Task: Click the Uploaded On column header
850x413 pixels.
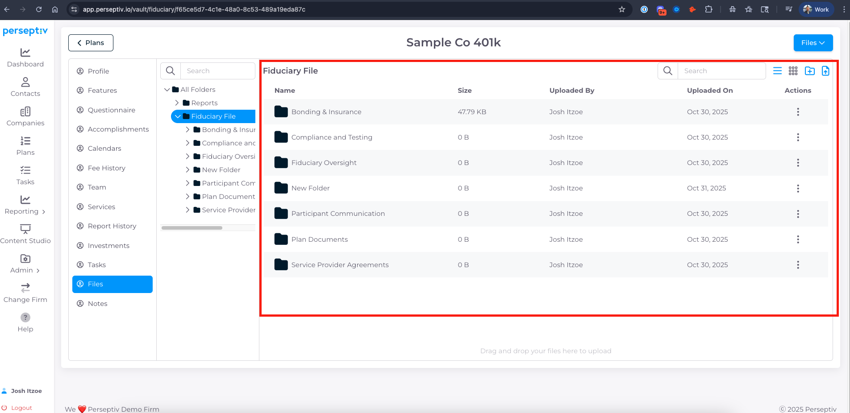Action: [x=710, y=91]
